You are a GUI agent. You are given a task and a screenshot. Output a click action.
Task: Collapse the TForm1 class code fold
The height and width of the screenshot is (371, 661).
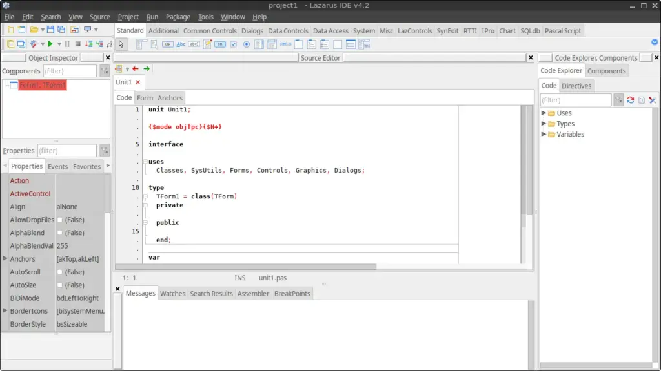[145, 196]
